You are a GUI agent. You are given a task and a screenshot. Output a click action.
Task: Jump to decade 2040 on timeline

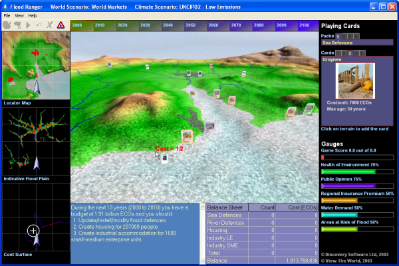pos(173,26)
